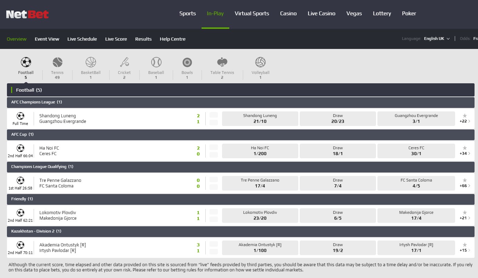Bet on Draw at 19/2

click(338, 248)
